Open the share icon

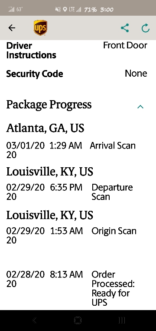click(x=125, y=28)
